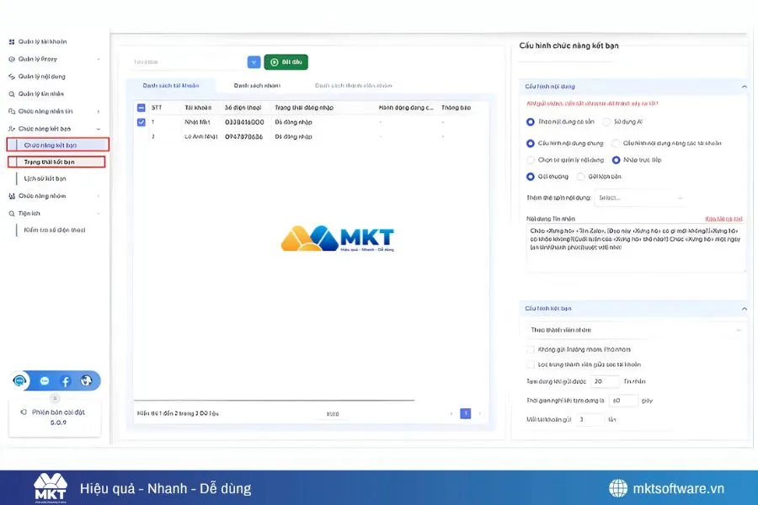
Task: Open the Xem tất cả thẻ link
Action: (x=723, y=216)
